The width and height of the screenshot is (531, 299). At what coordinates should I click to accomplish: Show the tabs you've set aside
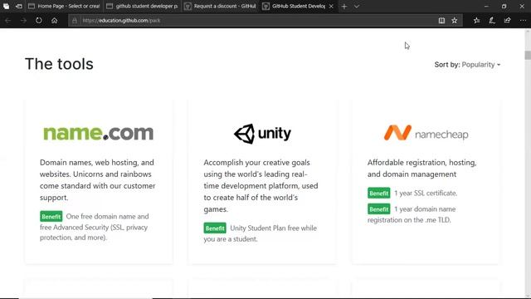coord(6,7)
